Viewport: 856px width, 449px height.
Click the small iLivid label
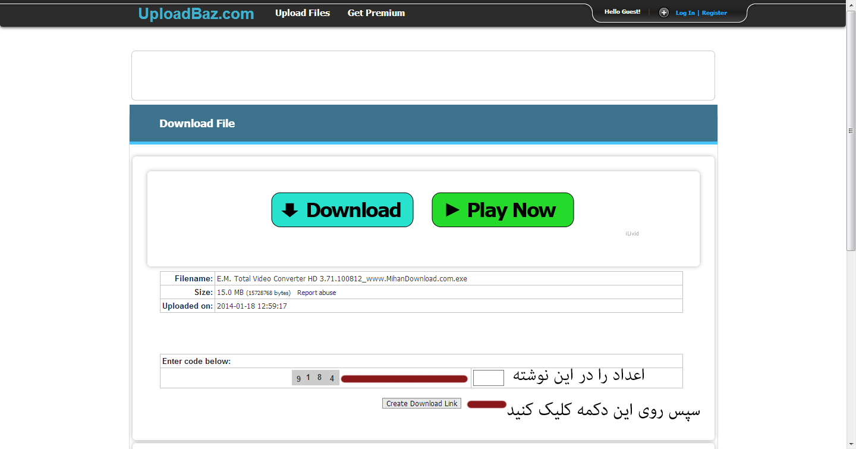click(x=632, y=234)
